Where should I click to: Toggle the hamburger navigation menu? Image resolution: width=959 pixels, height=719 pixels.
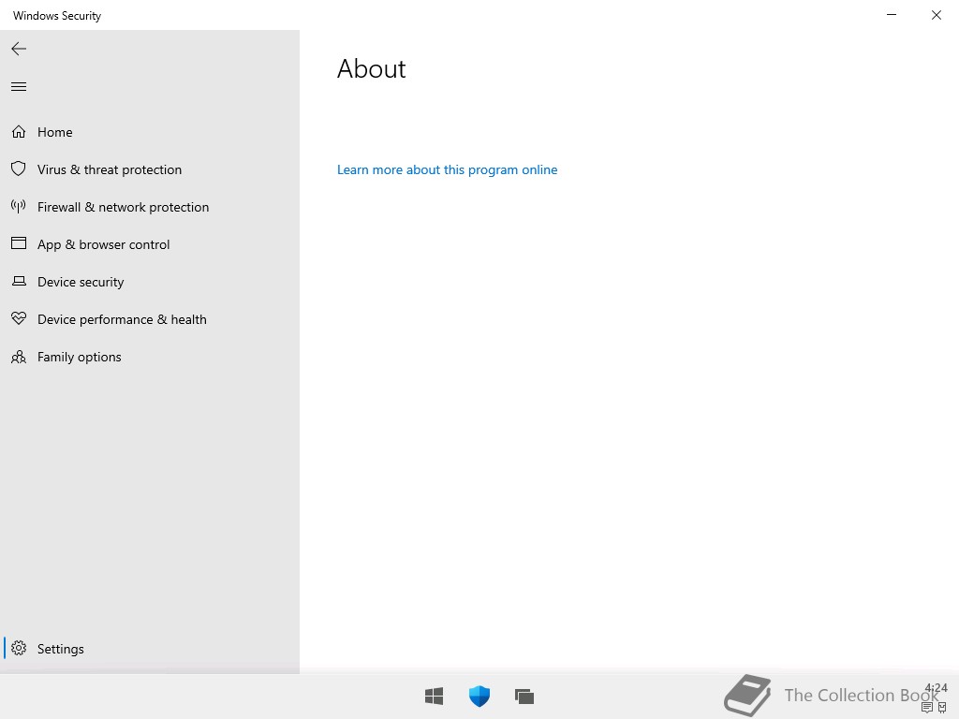coord(19,87)
